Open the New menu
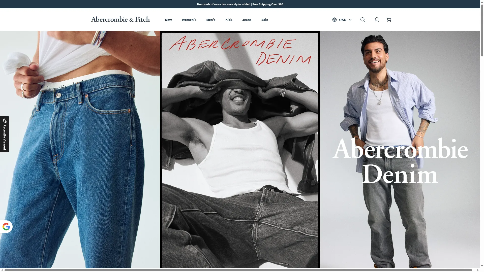This screenshot has height=272, width=484. pos(168,20)
